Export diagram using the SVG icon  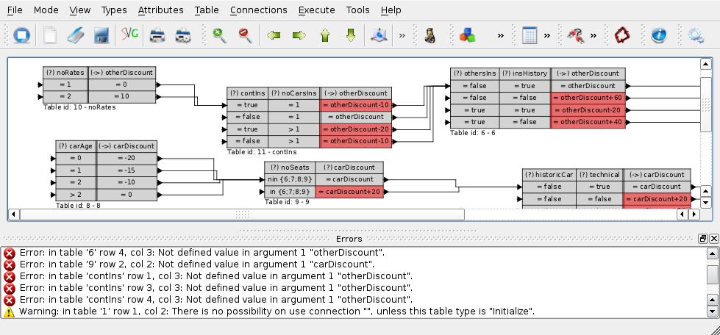click(130, 35)
